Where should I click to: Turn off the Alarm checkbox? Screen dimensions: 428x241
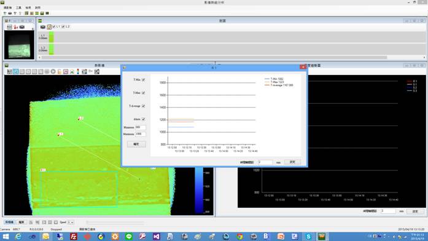coord(143,119)
